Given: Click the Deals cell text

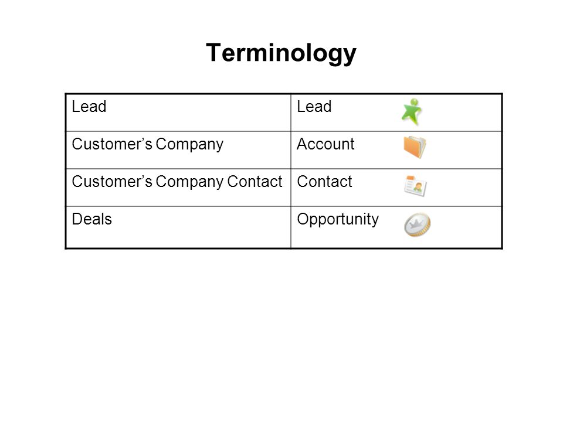Looking at the screenshot, I should 92,219.
